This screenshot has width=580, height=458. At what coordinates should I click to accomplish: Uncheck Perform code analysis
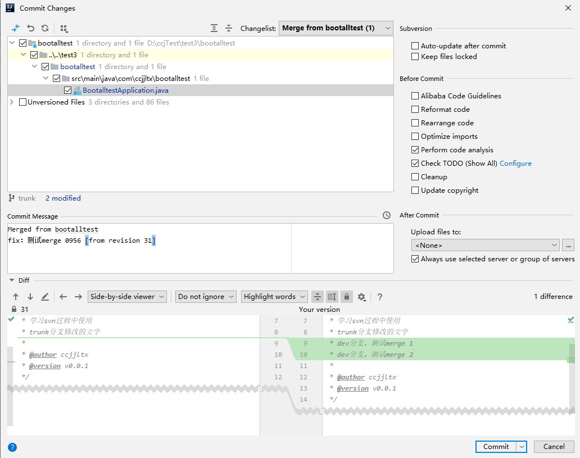tap(415, 150)
